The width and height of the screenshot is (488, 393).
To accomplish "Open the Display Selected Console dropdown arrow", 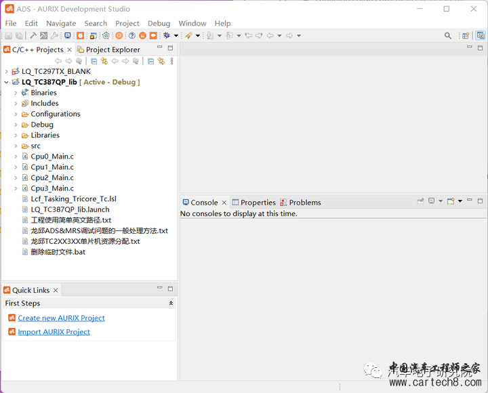I will click(441, 201).
